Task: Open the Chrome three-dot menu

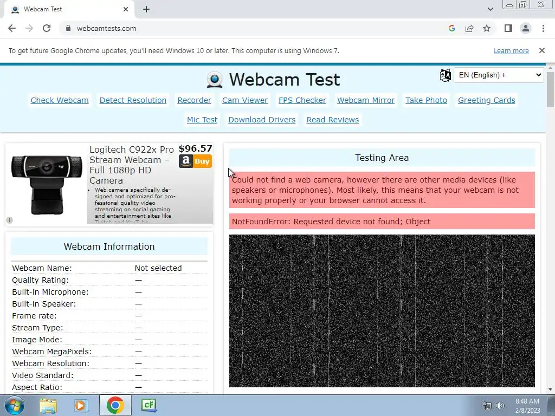Action: pyautogui.click(x=543, y=28)
